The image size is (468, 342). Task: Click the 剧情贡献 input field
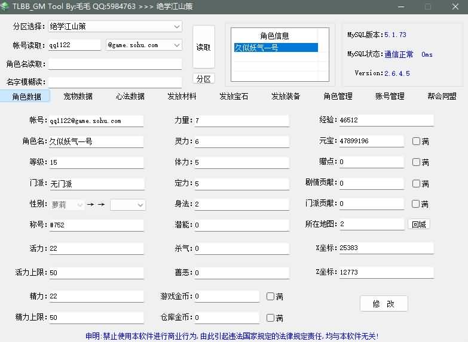(372, 183)
